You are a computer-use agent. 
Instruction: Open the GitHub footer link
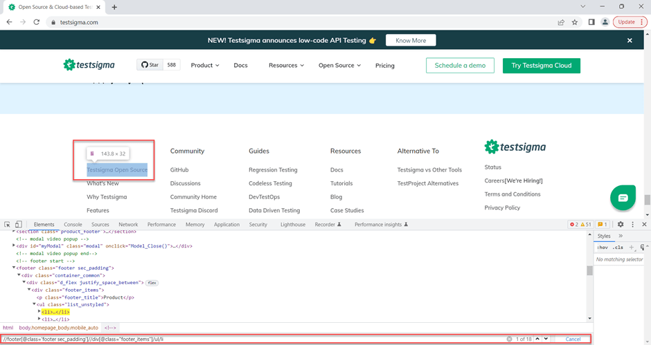pyautogui.click(x=179, y=169)
